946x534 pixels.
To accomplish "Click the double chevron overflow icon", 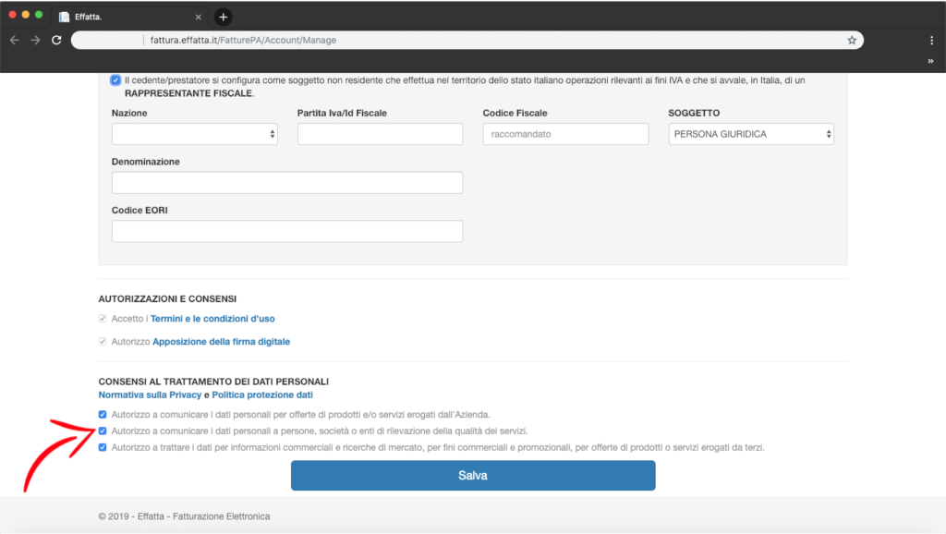I will pos(930,61).
